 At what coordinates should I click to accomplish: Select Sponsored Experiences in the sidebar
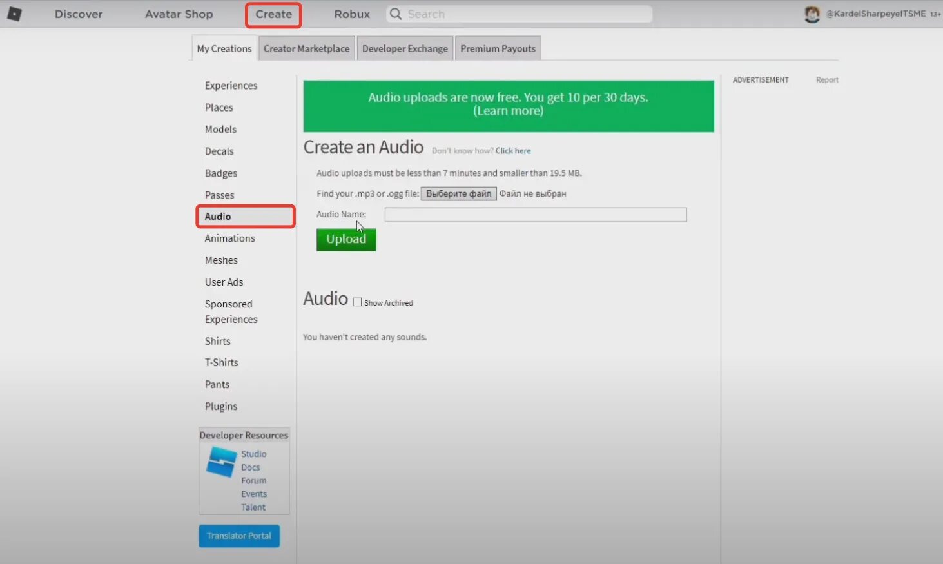pos(231,312)
